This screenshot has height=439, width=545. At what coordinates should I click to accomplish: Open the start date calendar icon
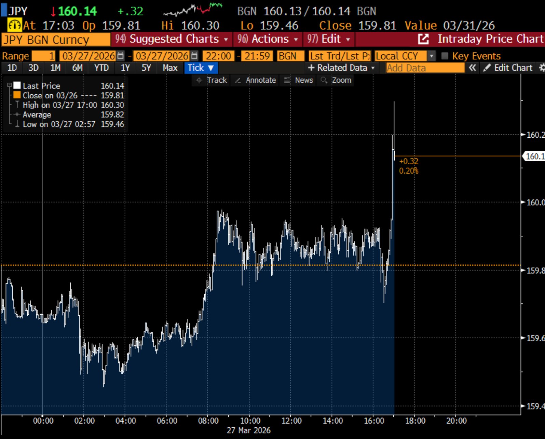click(121, 56)
